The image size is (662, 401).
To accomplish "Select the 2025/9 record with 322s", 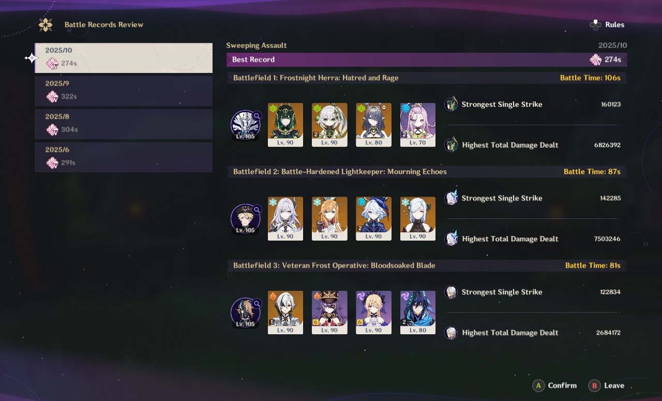I will 124,91.
